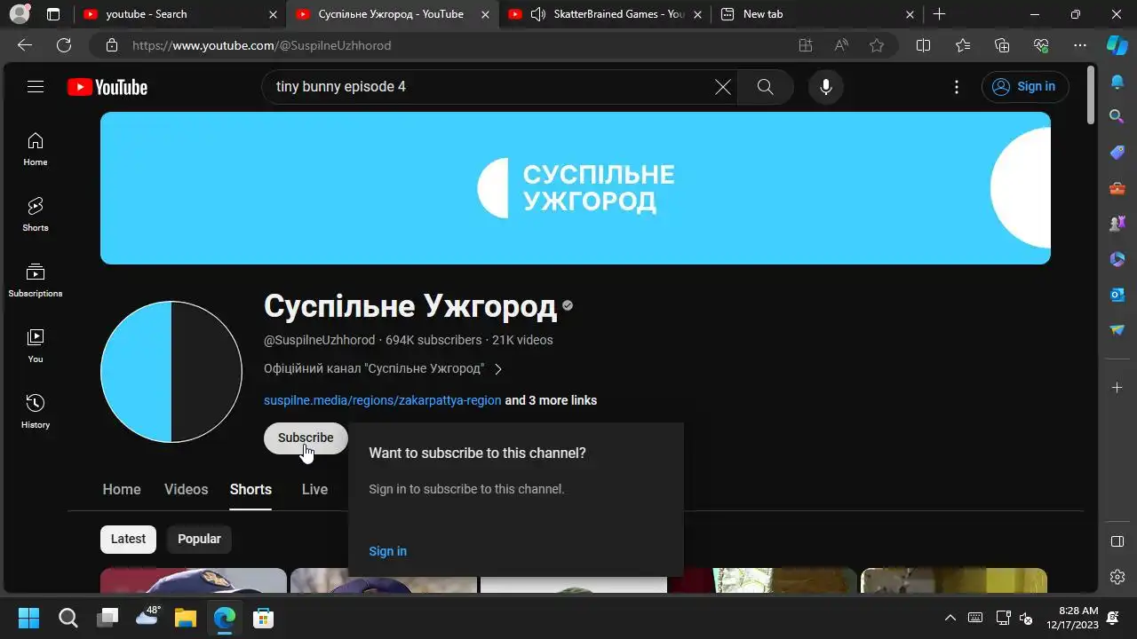Add a sidebar app with plus
This screenshot has width=1137, height=639.
(1117, 388)
